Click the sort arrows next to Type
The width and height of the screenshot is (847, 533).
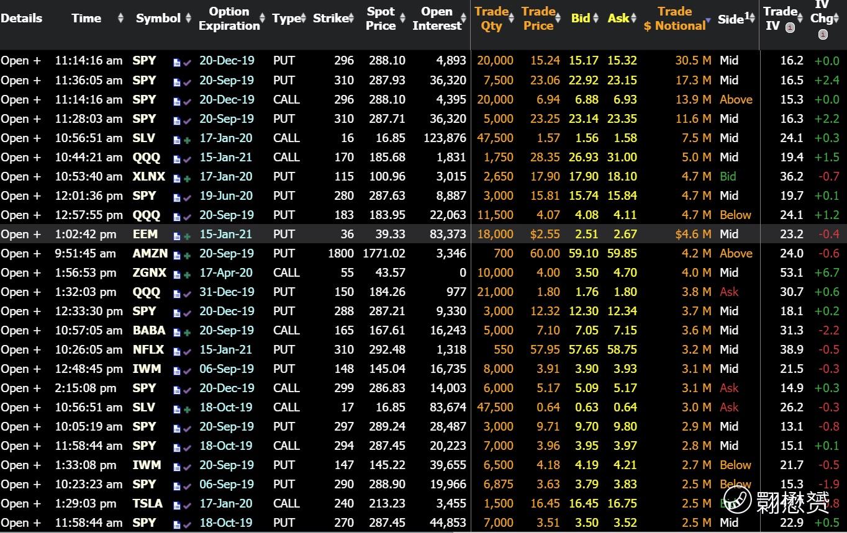304,18
